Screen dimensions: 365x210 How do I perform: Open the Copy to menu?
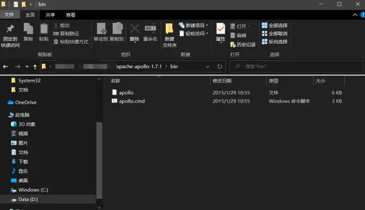click(x=116, y=32)
